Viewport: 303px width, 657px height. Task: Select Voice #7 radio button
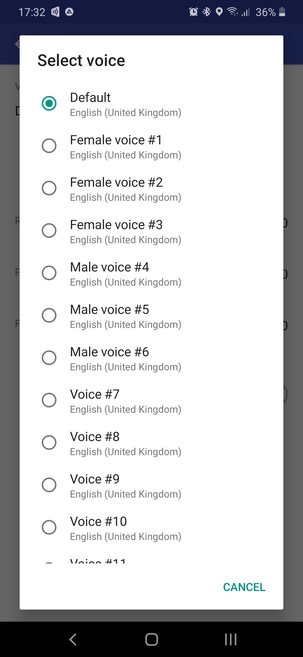(x=49, y=400)
